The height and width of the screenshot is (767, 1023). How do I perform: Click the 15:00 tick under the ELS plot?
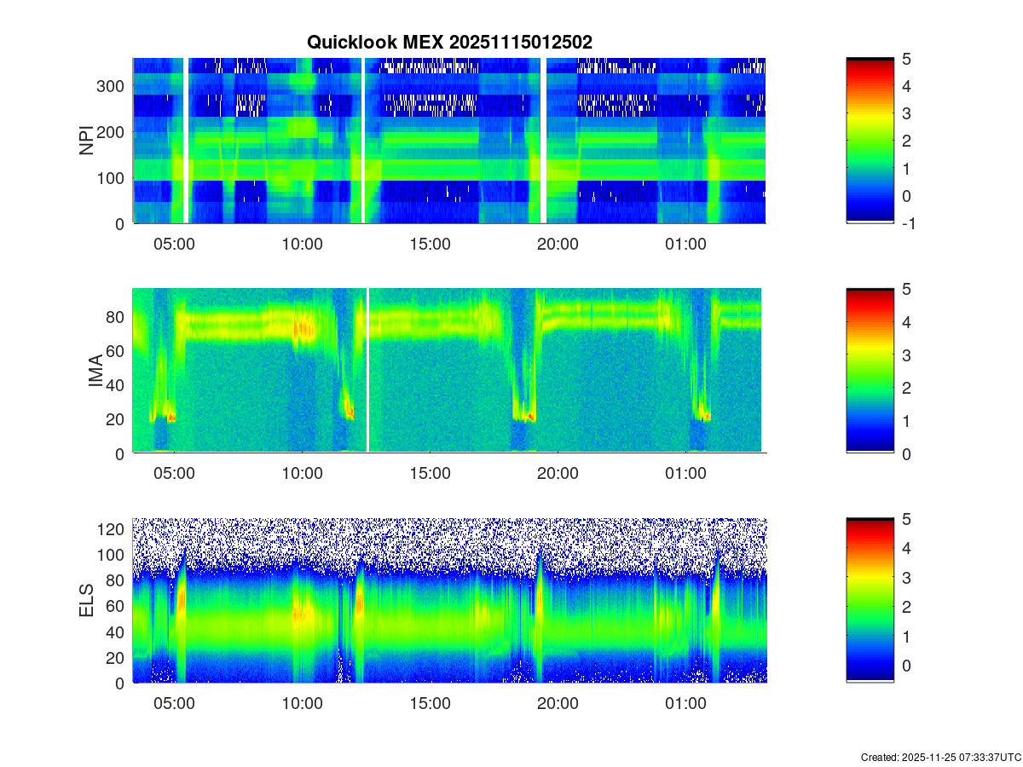pos(430,704)
